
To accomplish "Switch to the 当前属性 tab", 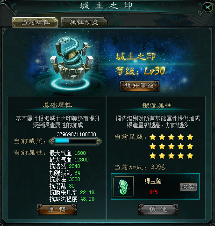I will click(36, 22).
